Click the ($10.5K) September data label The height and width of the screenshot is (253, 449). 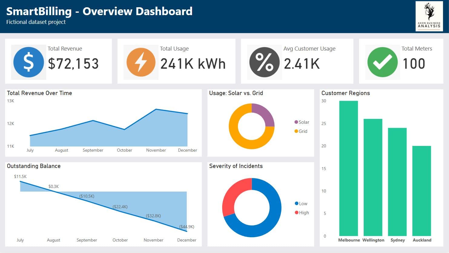point(87,196)
